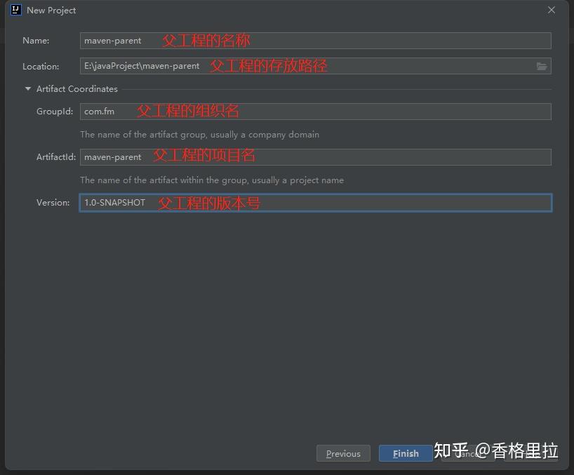Viewport: 574px width, 475px height.
Task: Click the ArtifactId: label
Action: [x=56, y=157]
